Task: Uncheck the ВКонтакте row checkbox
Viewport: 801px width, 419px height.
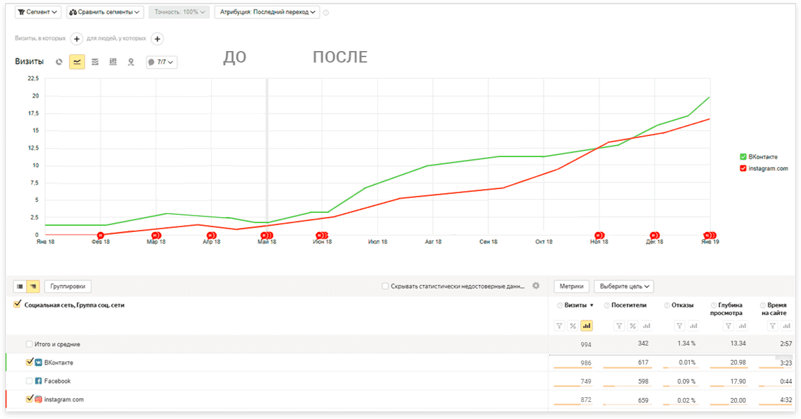Action: pyautogui.click(x=29, y=363)
